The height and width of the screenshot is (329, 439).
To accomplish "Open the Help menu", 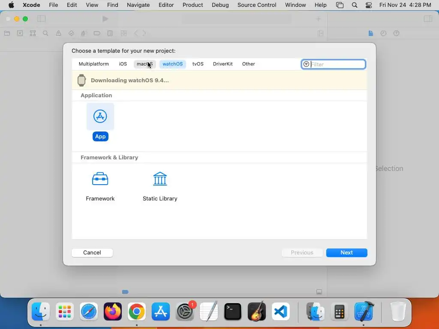I will (x=320, y=5).
